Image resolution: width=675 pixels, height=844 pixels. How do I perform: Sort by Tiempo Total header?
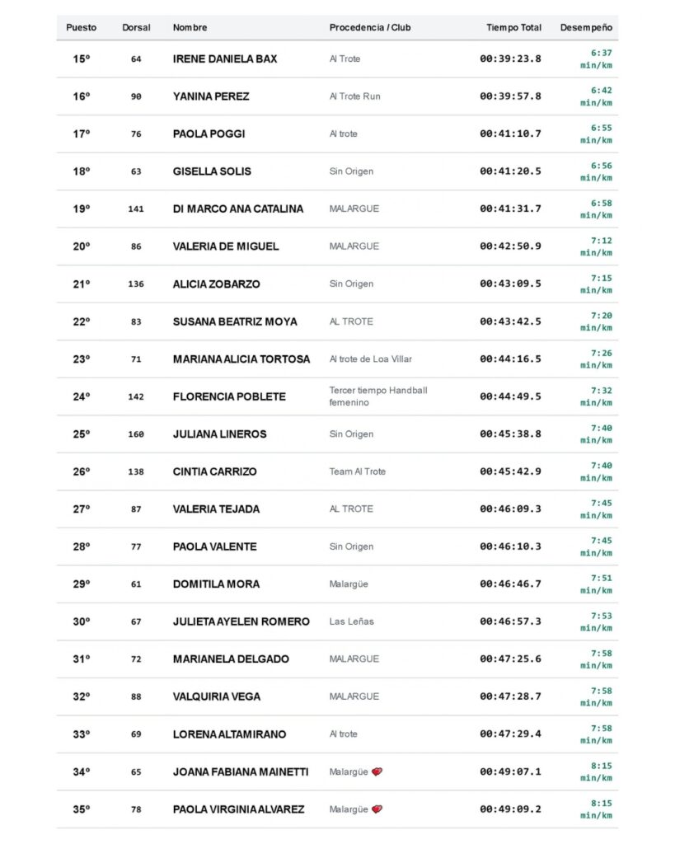coord(513,27)
